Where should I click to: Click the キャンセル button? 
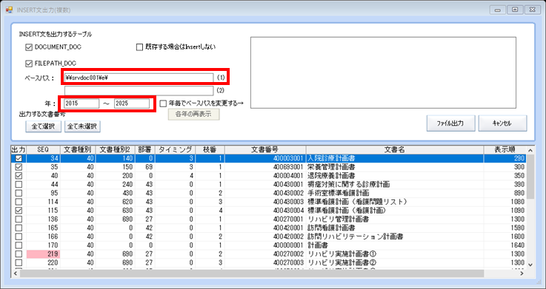[502, 123]
